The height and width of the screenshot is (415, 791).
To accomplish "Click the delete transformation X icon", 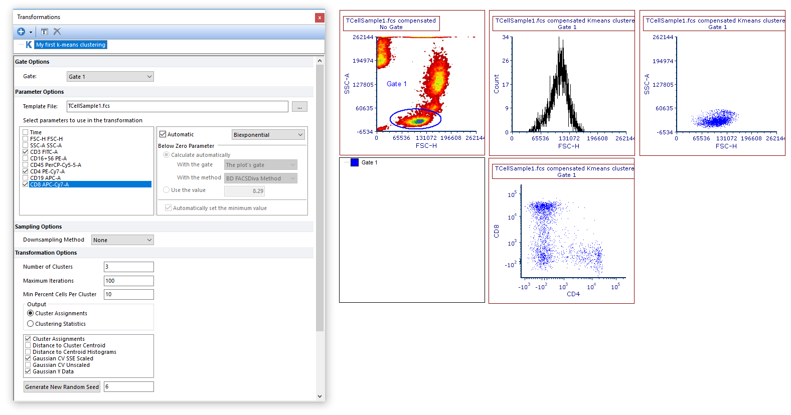I will tap(57, 32).
